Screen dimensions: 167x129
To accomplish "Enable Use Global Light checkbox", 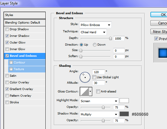I will (x=94, y=77).
